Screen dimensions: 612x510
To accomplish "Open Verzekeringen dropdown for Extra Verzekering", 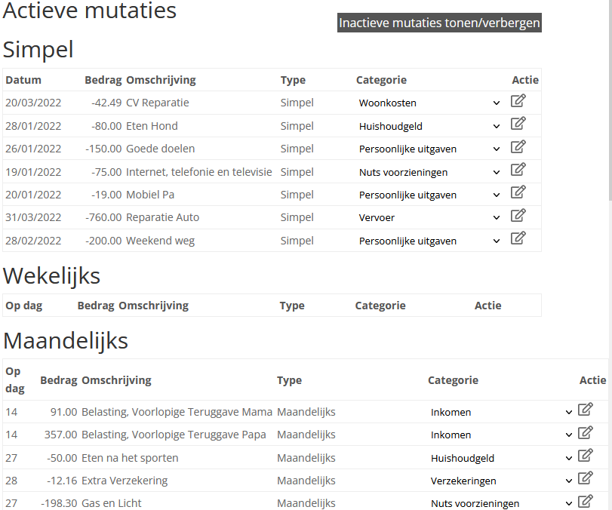I will point(501,481).
